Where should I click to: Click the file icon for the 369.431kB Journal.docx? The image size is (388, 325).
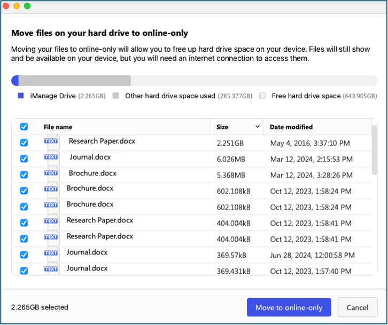tap(52, 269)
